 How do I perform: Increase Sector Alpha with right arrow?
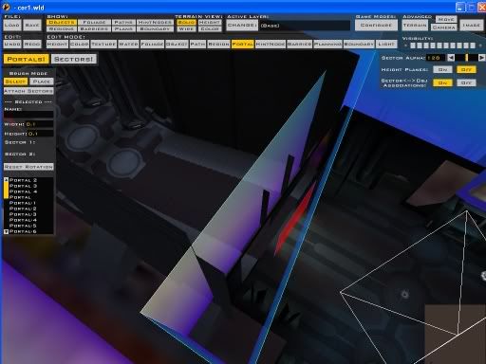tap(481, 58)
